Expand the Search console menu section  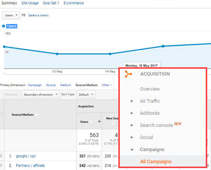pyautogui.click(x=132, y=125)
